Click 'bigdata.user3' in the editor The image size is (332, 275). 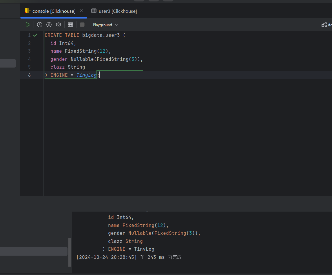101,35
